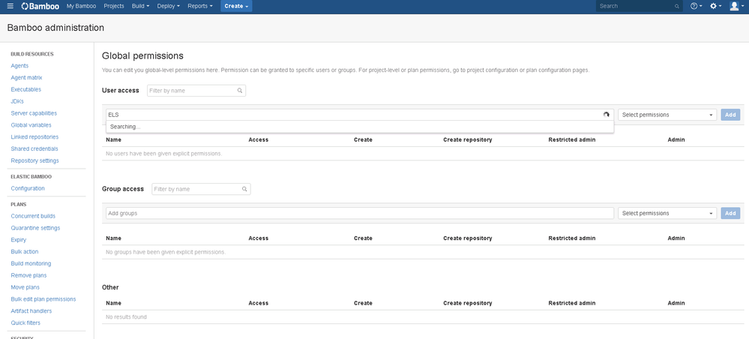
Task: Click the user input containing ELS
Action: click(360, 115)
